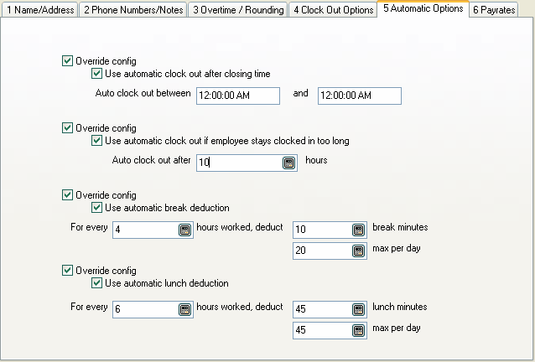Open the 2 Phone Numbers/Notes tab
The width and height of the screenshot is (535, 362).
coord(133,9)
